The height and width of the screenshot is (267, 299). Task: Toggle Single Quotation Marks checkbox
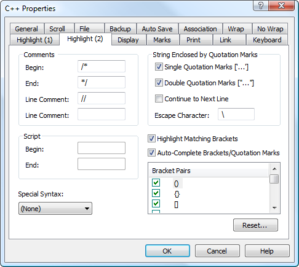tap(159, 67)
